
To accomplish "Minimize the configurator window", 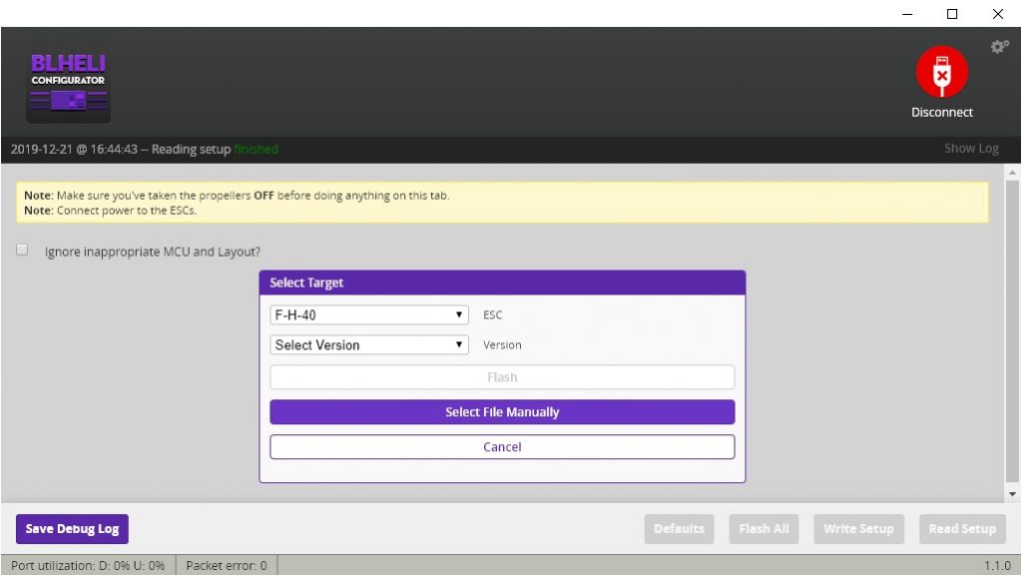I will click(907, 14).
